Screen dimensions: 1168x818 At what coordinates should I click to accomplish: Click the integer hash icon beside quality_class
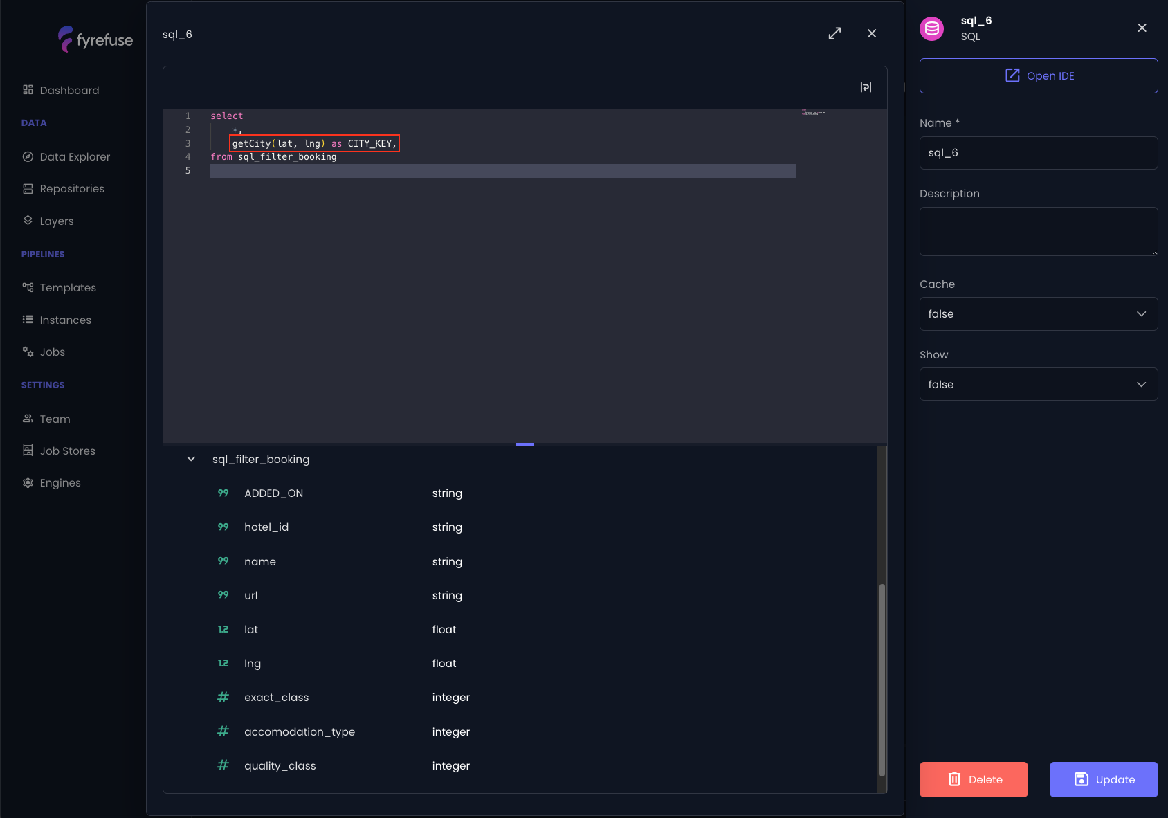coord(223,765)
